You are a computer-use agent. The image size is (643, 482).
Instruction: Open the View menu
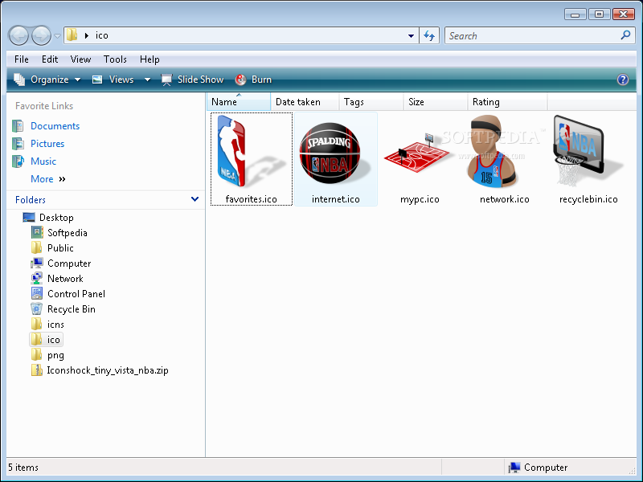pos(80,59)
